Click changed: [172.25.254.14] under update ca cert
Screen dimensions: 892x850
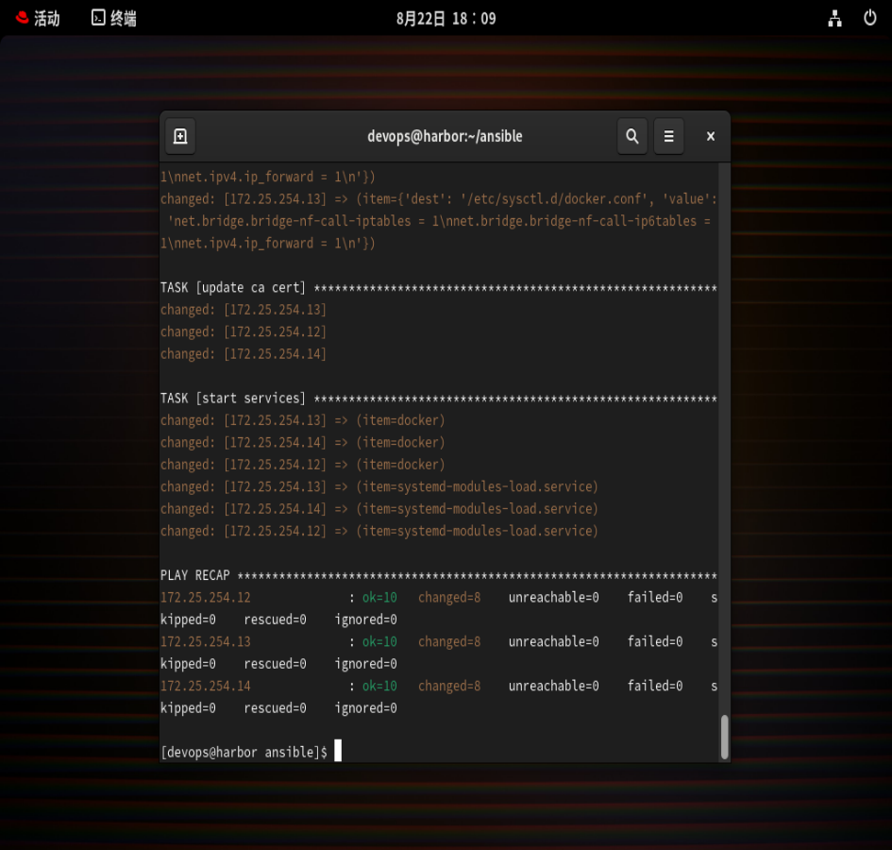tap(244, 354)
